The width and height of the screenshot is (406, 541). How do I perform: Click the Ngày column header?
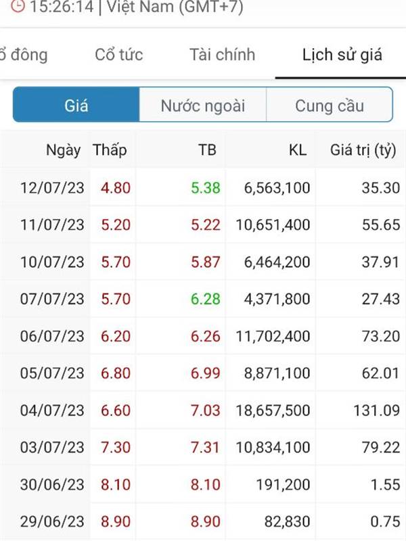[63, 150]
